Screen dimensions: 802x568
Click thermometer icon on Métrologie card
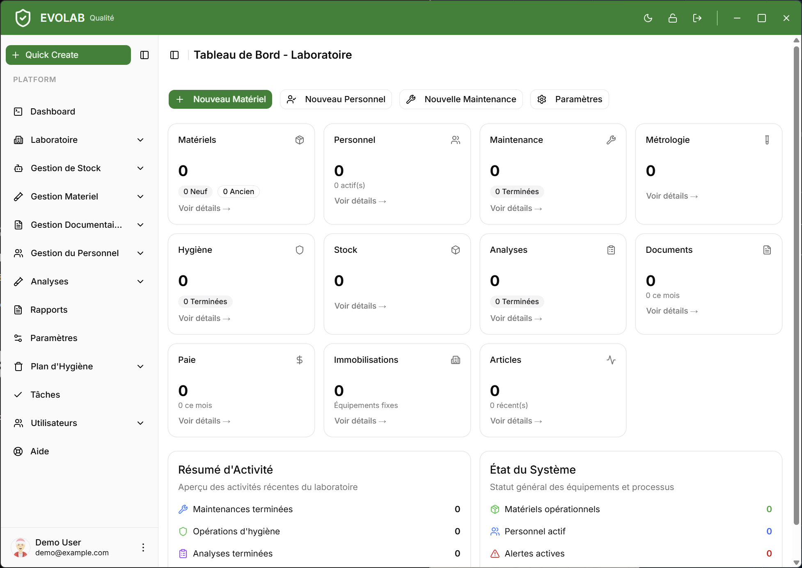pyautogui.click(x=767, y=140)
